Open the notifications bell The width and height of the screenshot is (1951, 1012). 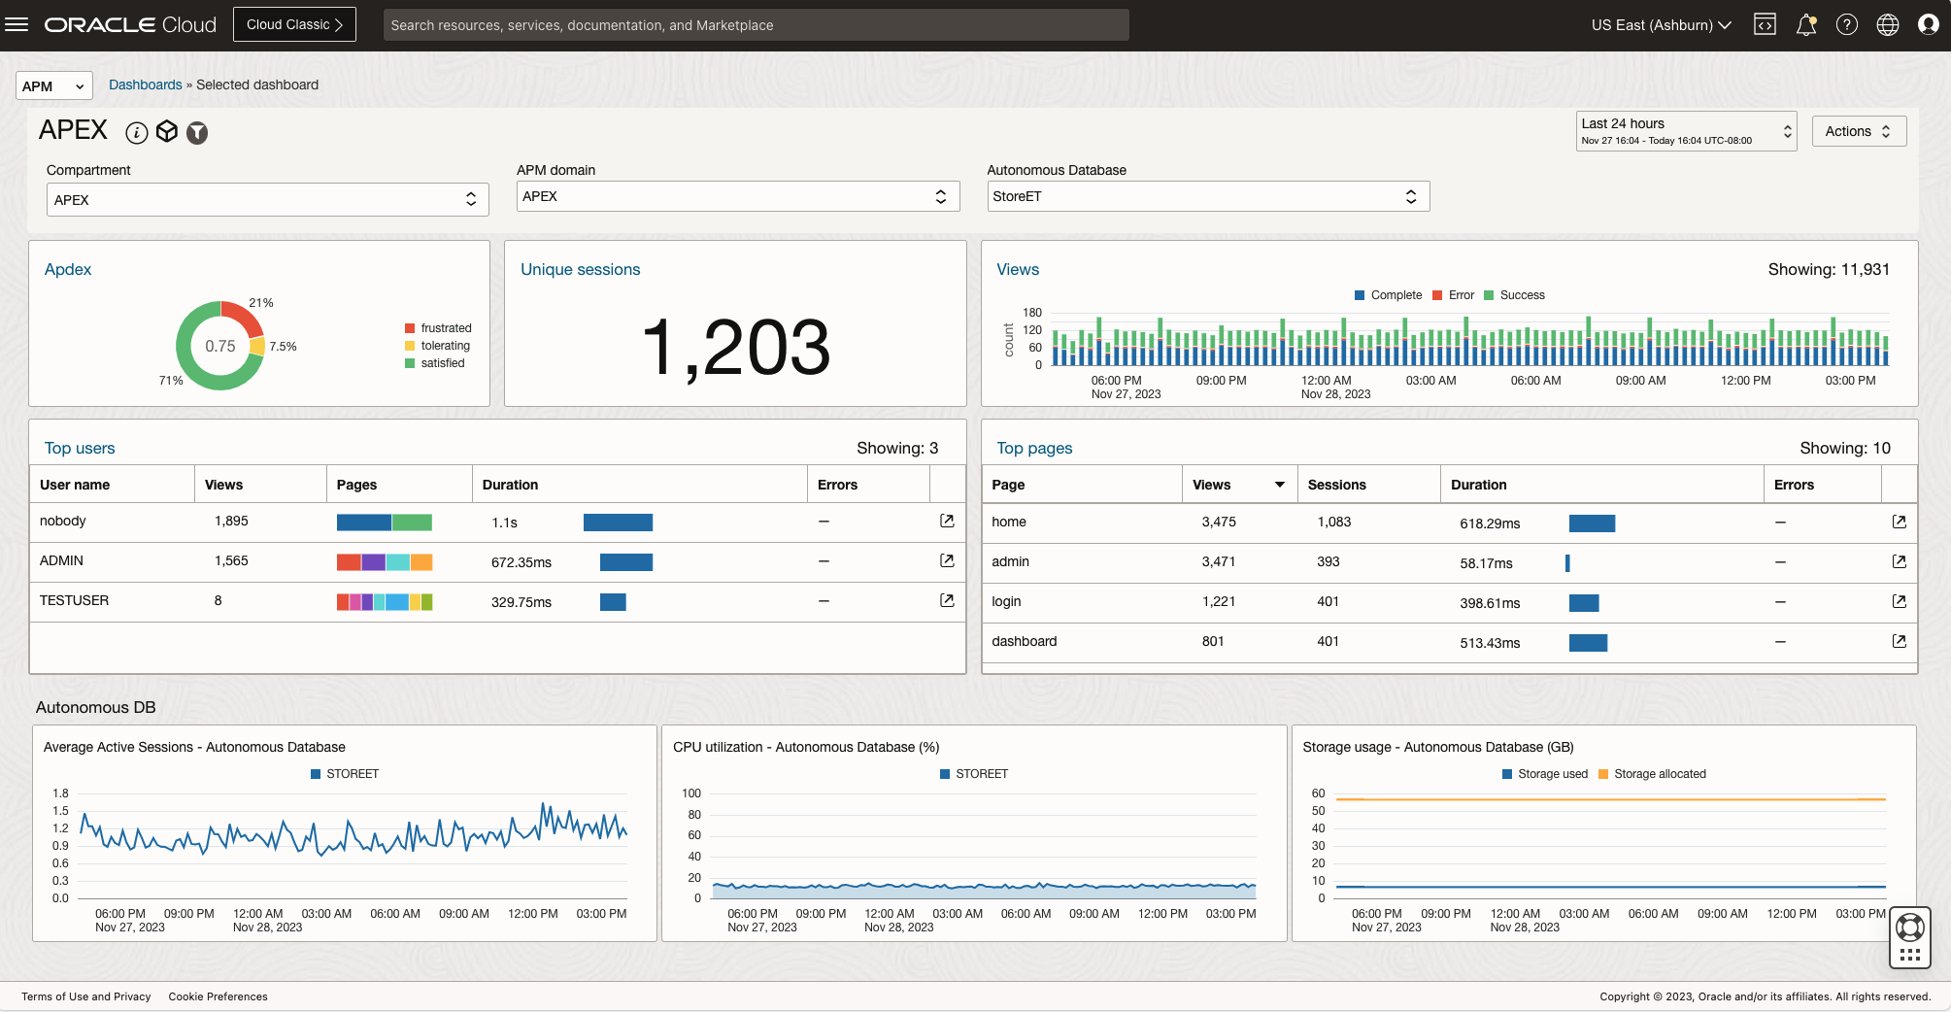(1805, 25)
